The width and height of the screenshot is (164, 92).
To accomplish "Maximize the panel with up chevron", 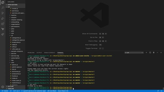I will pos(157,53).
